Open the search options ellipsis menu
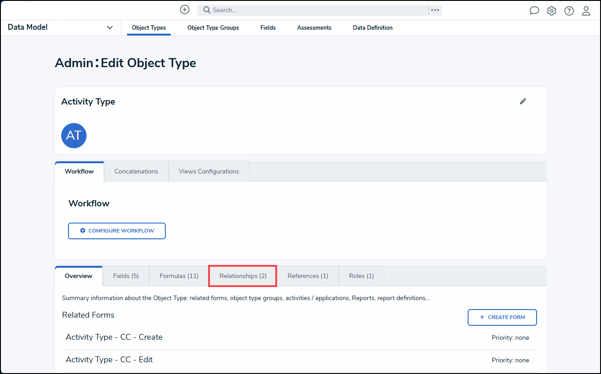Screen dimensions: 601x374 (435, 10)
